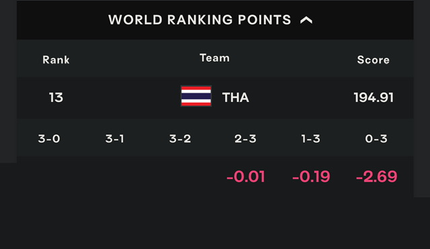Click the dark header bar
The image size is (430, 249).
tap(215, 20)
